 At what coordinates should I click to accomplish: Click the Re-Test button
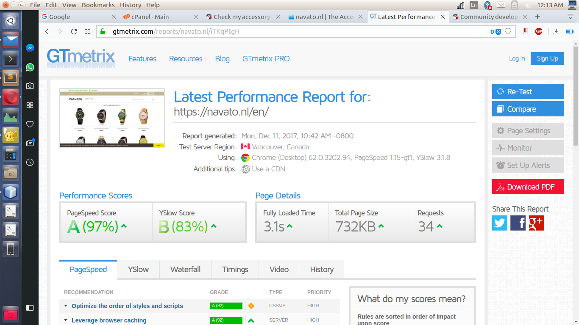(528, 91)
